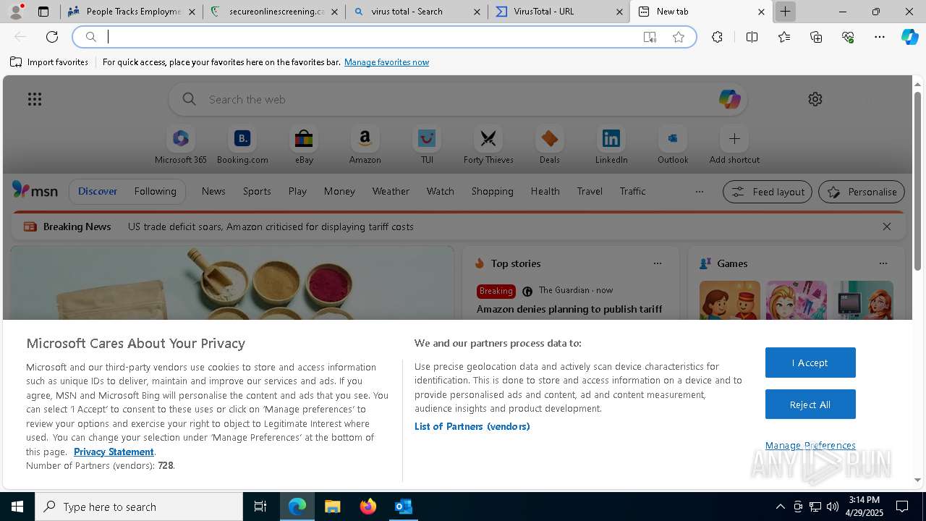Open Outlook shortcut tile
Image resolution: width=926 pixels, height=521 pixels.
coord(673,145)
